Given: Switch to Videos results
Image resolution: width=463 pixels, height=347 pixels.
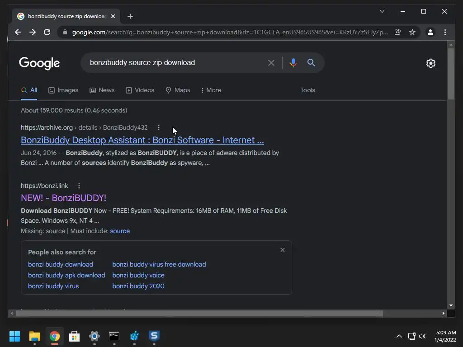Looking at the screenshot, I should (x=140, y=90).
